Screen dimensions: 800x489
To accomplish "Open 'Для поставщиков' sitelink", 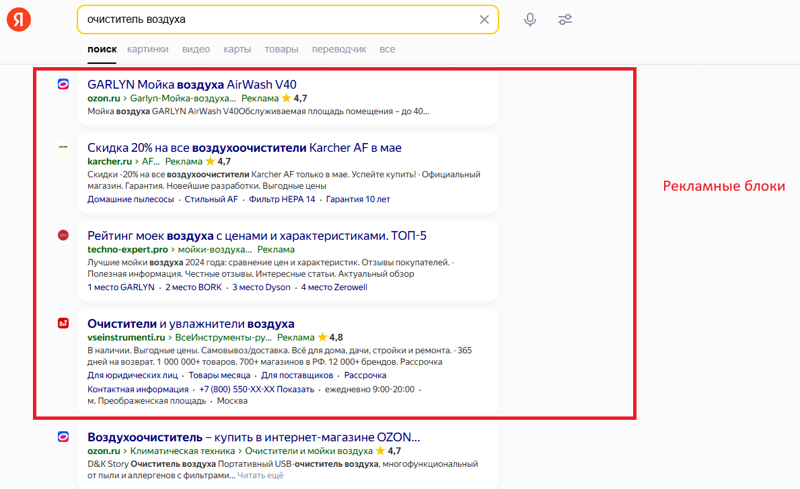I will pyautogui.click(x=297, y=375).
